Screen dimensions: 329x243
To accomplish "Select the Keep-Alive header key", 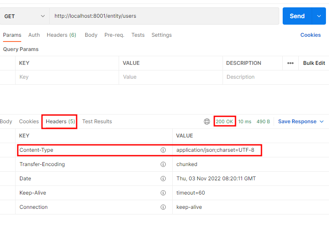I will (x=33, y=193).
